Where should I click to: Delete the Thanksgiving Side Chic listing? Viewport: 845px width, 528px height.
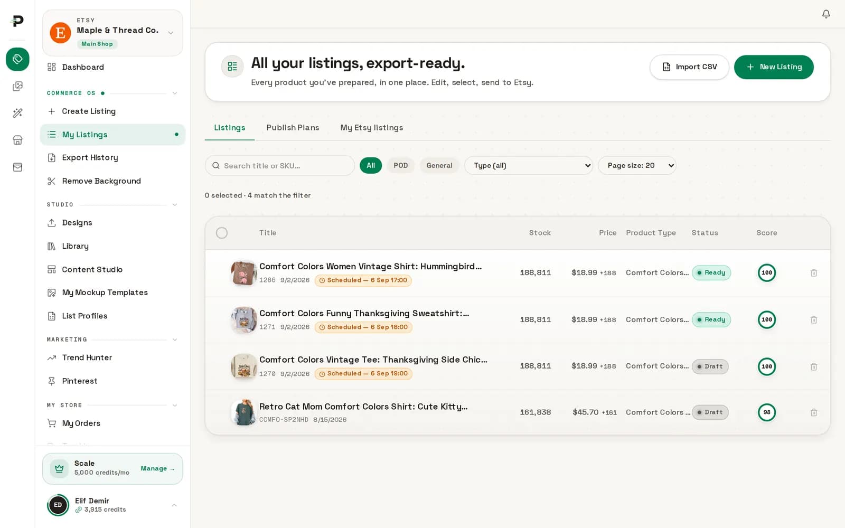(x=814, y=366)
